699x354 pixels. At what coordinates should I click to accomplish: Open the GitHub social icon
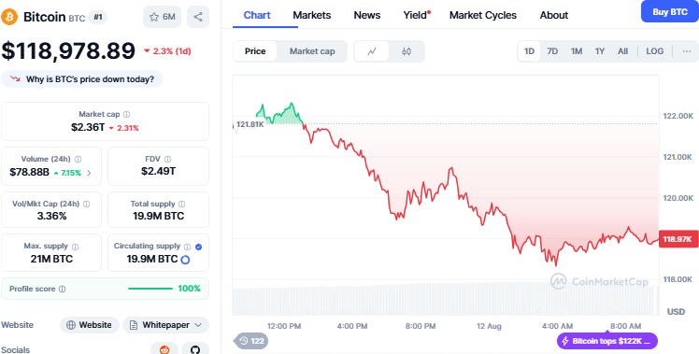click(195, 349)
